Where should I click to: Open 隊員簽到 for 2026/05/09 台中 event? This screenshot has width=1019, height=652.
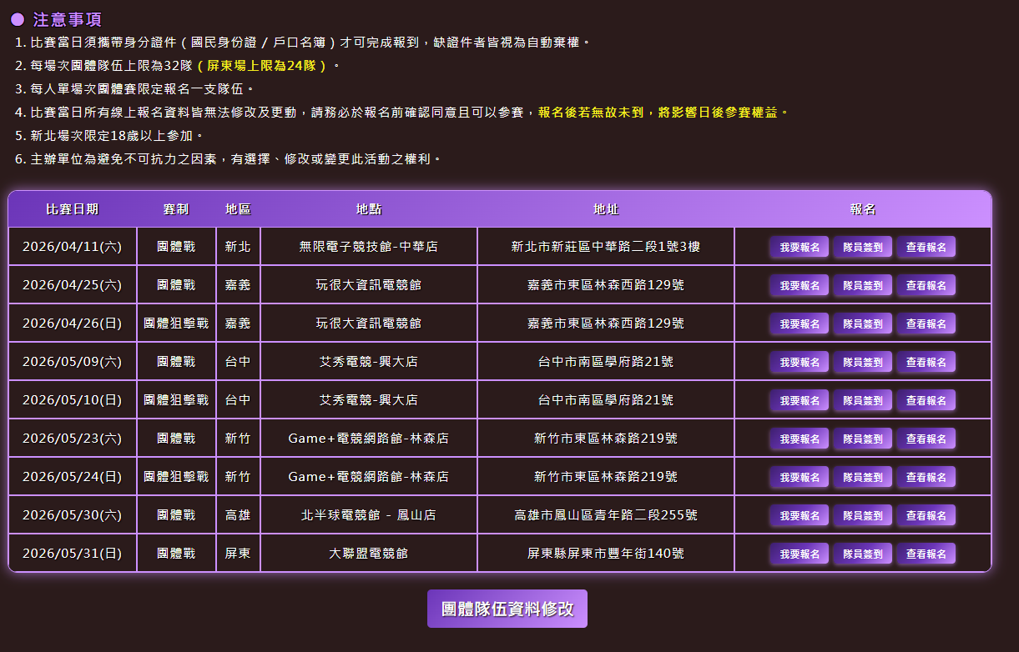click(x=862, y=362)
